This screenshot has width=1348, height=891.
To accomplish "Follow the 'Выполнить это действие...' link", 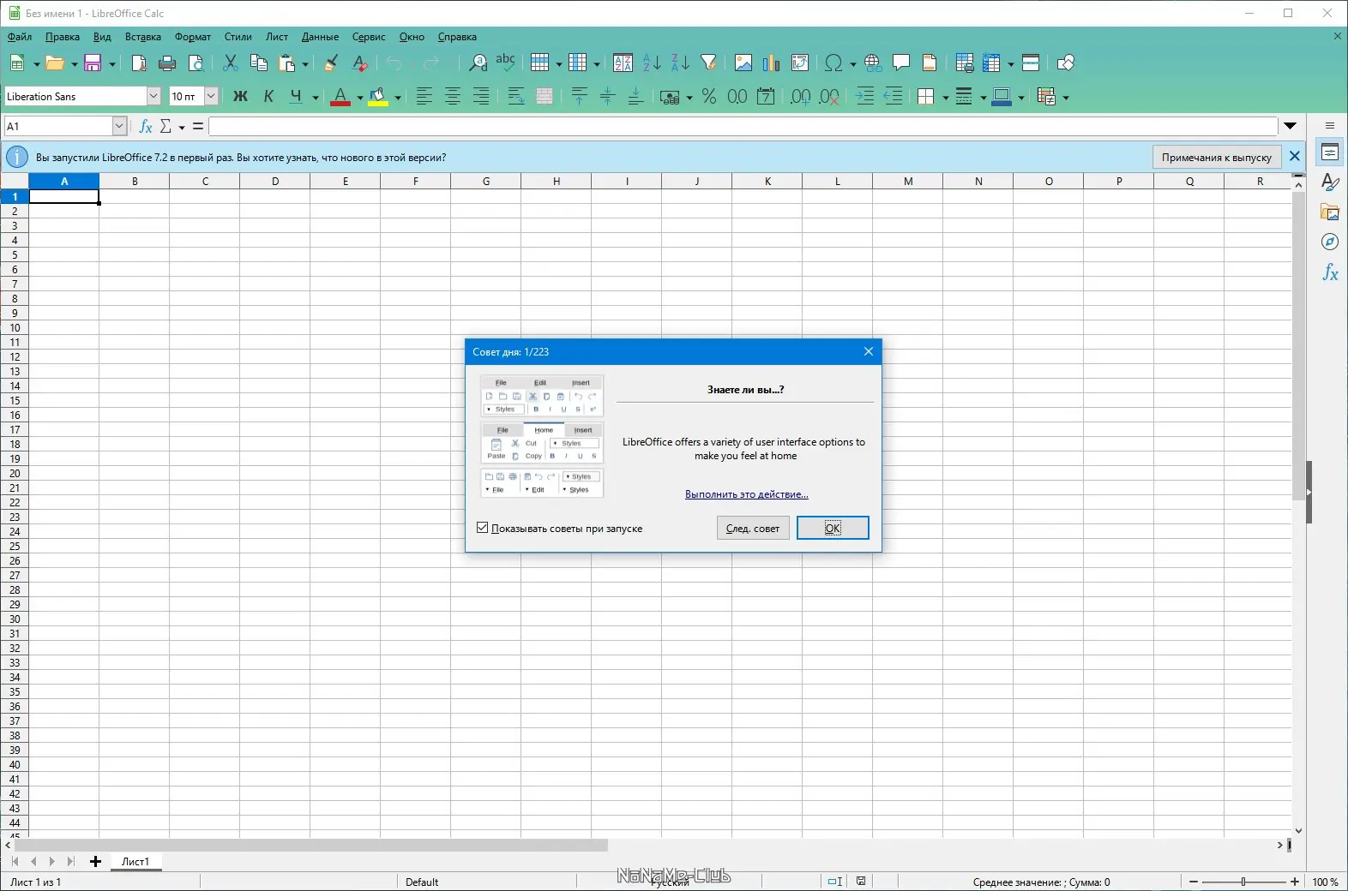I will pyautogui.click(x=747, y=494).
